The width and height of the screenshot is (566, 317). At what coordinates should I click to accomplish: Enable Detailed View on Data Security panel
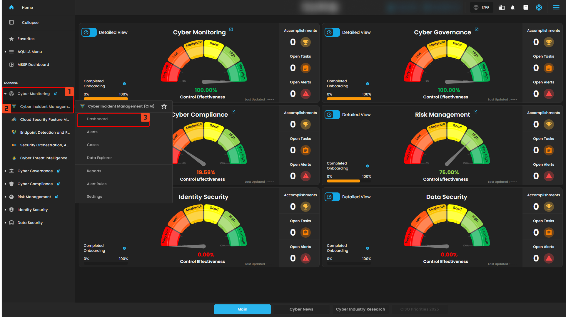click(332, 197)
